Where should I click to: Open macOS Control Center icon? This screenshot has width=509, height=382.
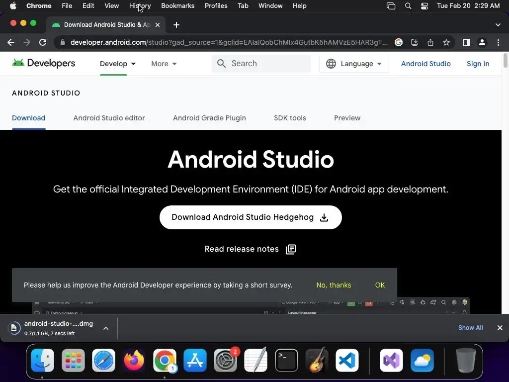(424, 6)
